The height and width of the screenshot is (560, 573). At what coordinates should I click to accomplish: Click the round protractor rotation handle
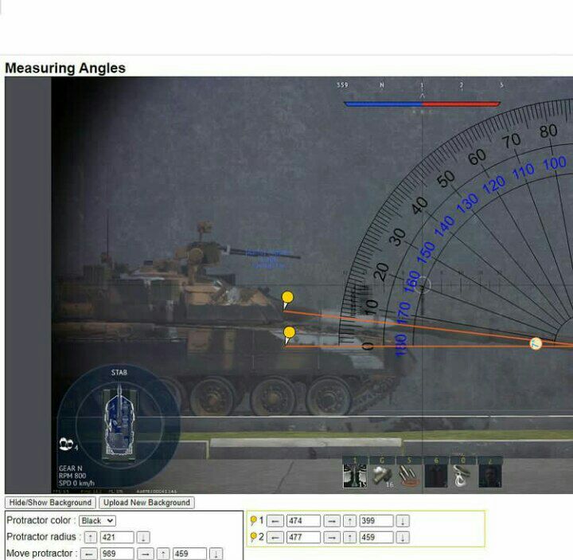pyautogui.click(x=536, y=343)
